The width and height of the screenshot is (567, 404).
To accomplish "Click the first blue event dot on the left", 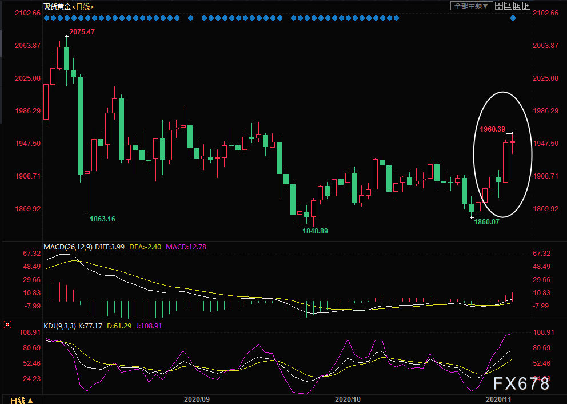I will 46,18.
